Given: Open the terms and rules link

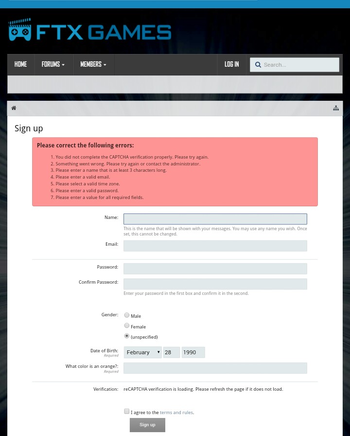Looking at the screenshot, I should point(176,413).
